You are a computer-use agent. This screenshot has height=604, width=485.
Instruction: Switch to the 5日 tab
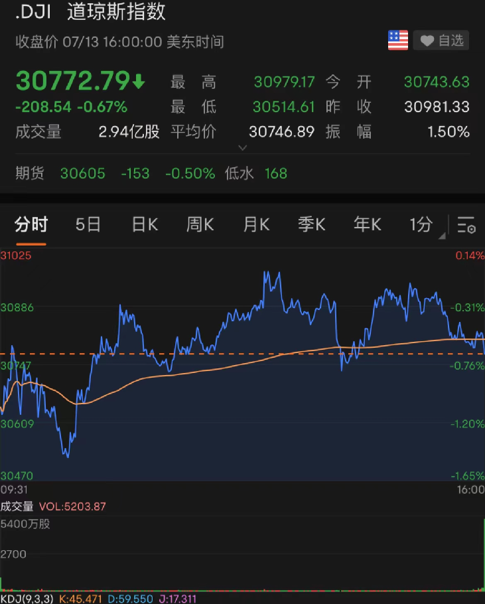88,224
